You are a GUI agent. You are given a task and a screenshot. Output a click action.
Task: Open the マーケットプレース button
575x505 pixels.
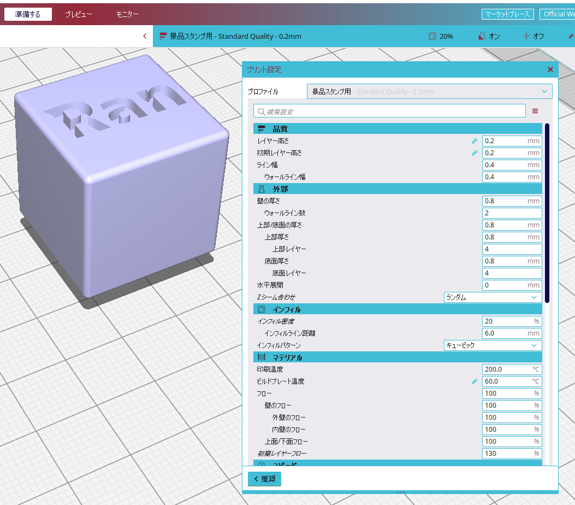tap(507, 14)
